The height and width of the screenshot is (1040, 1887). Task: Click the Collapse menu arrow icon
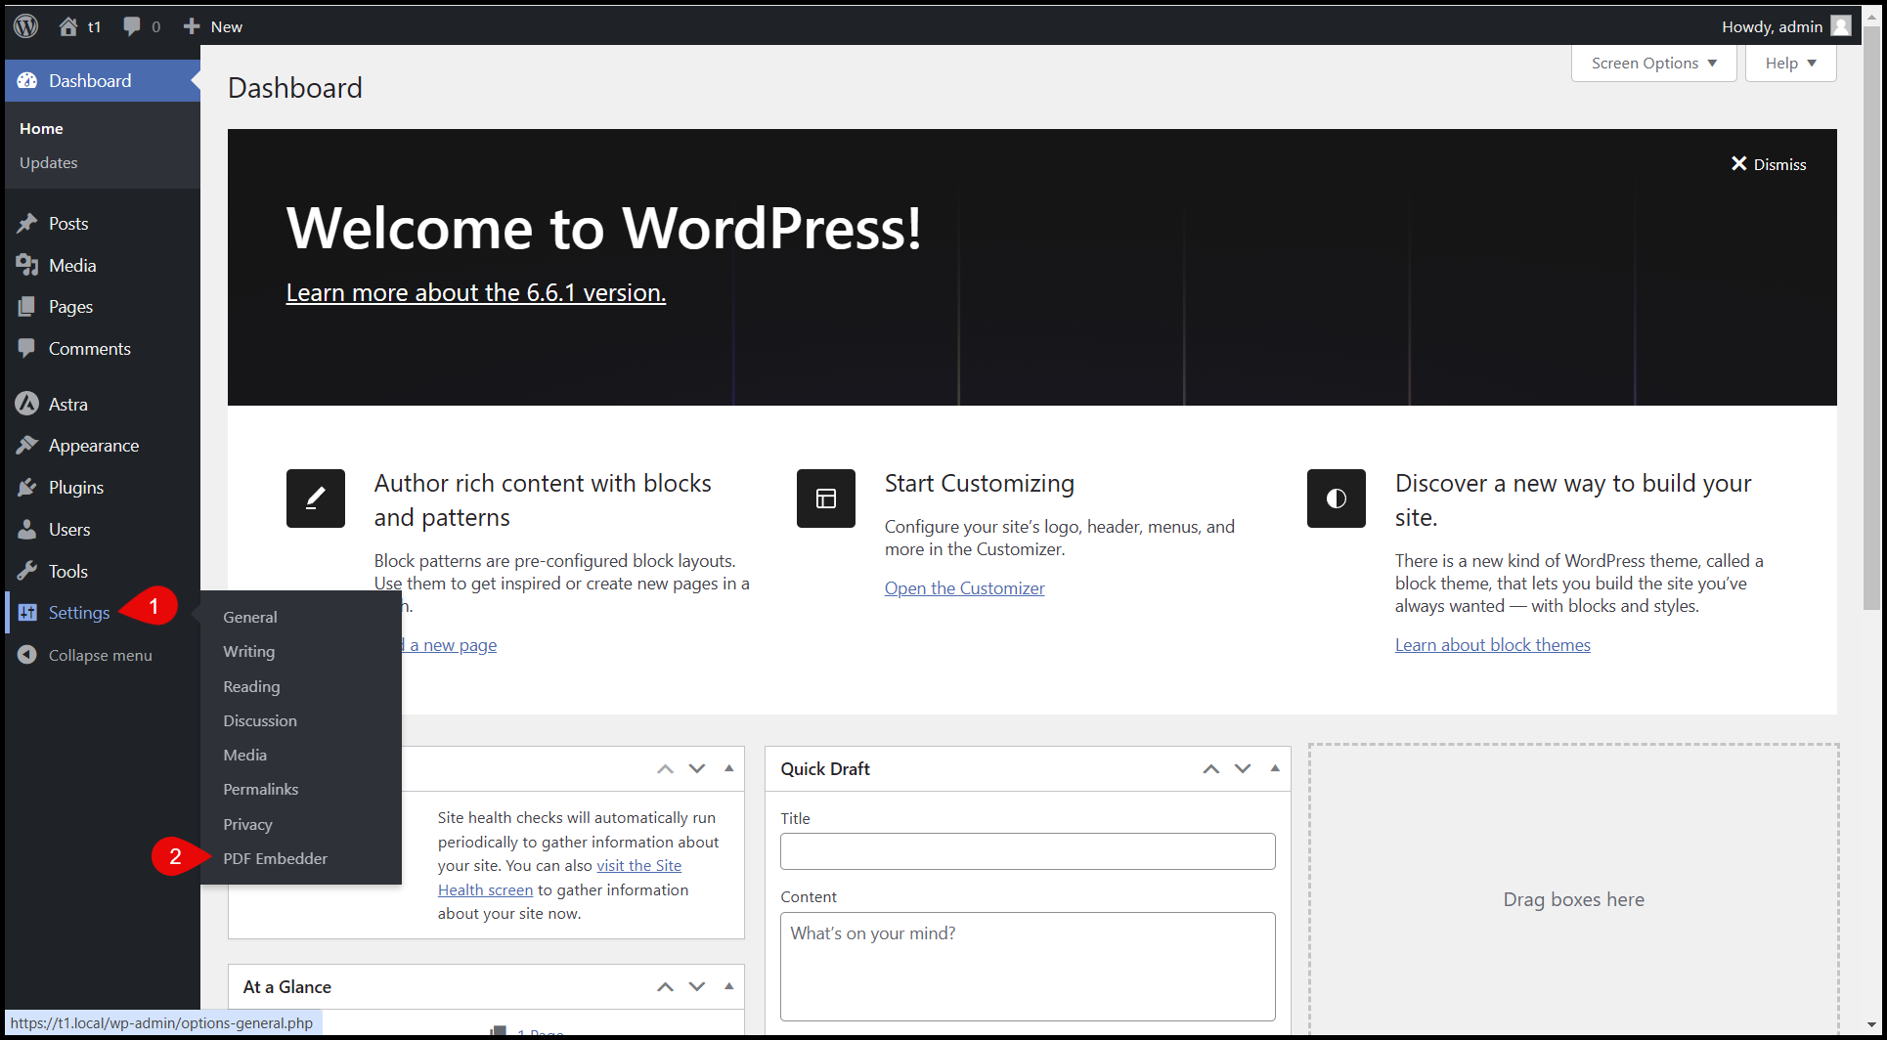tap(27, 655)
